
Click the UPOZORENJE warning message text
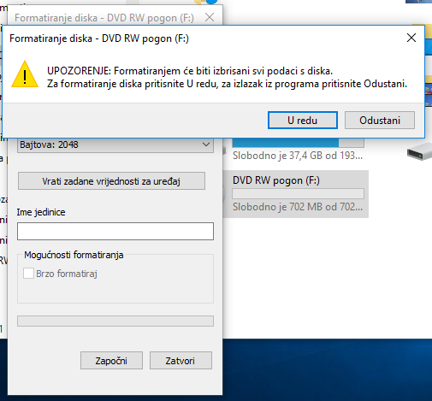[227, 77]
